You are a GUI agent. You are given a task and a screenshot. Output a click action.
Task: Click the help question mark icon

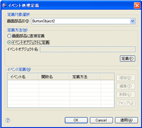click(8, 120)
